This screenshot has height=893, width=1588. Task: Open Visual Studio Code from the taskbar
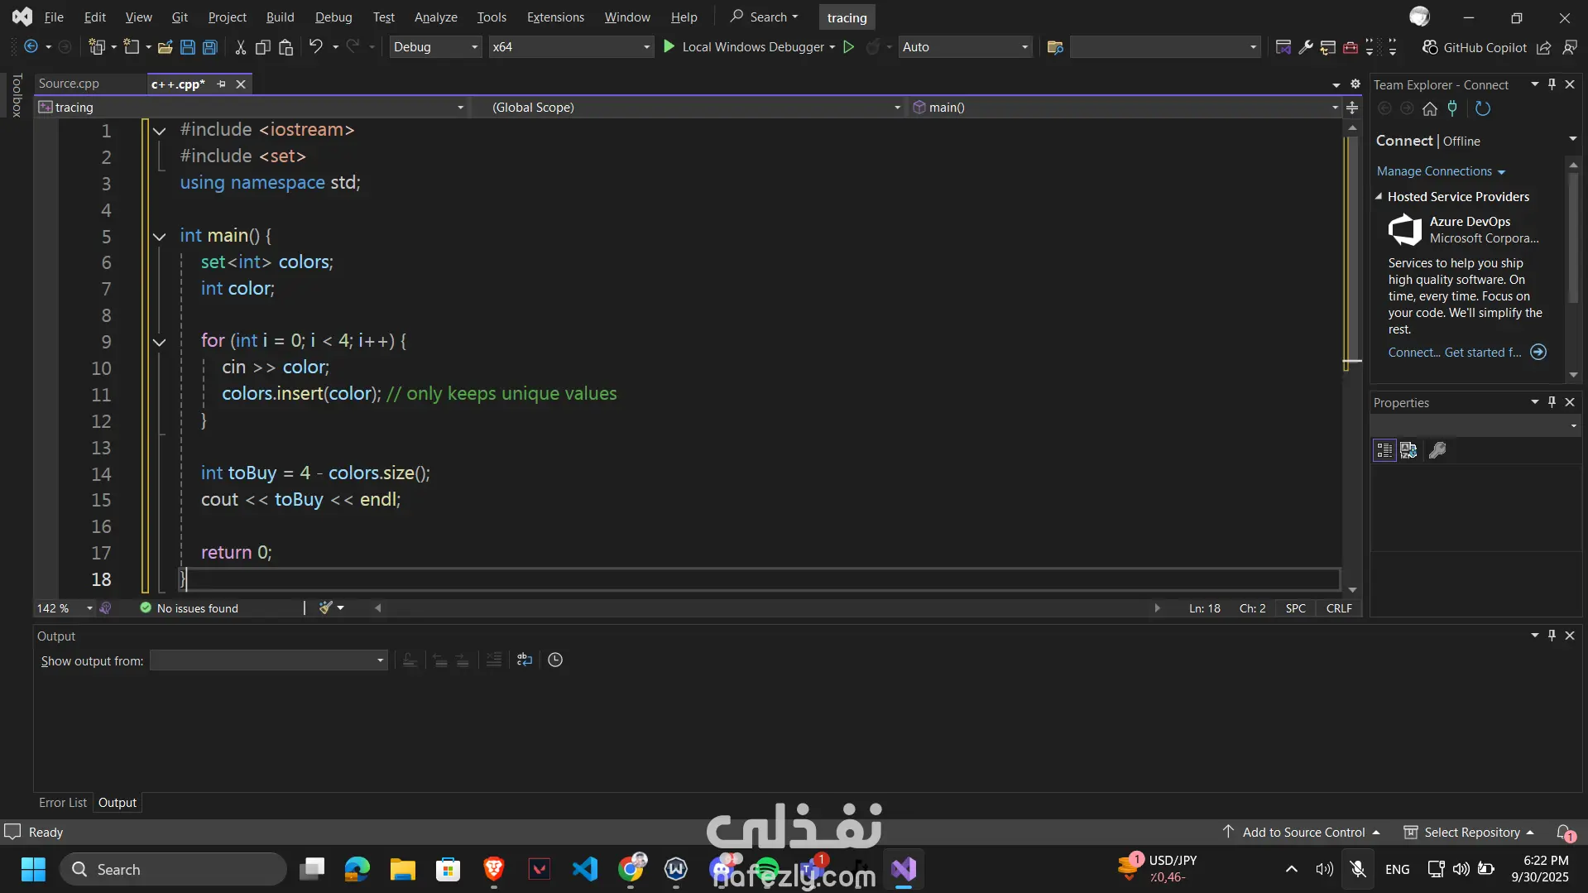point(585,869)
